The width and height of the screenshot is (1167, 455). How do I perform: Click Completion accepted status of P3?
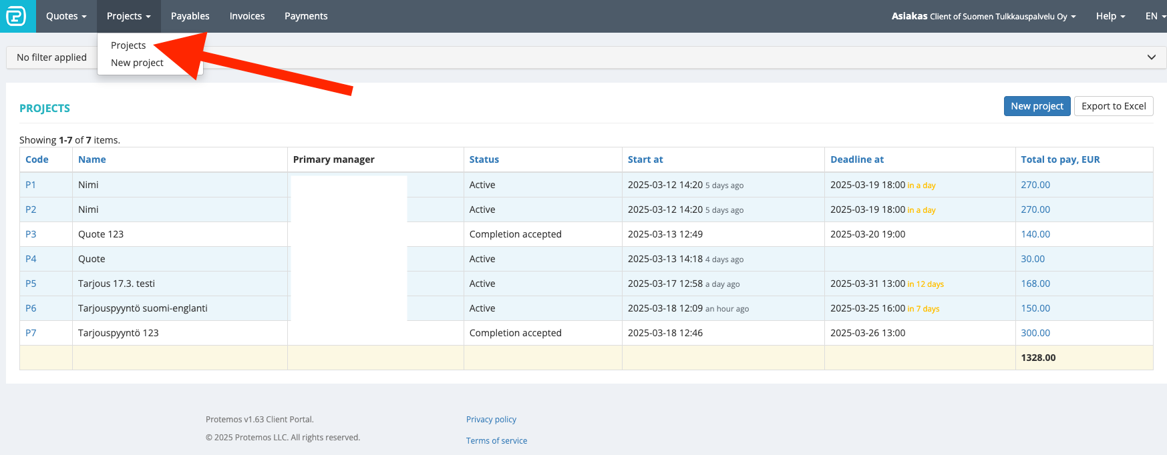tap(516, 234)
